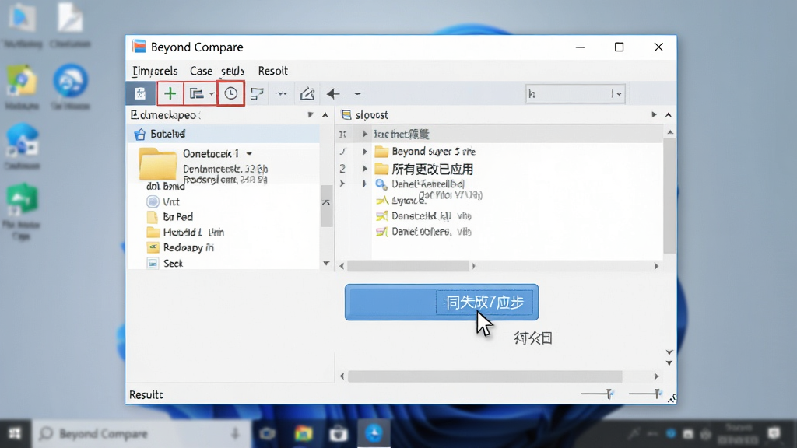The height and width of the screenshot is (448, 797).
Task: Open the Oonetoceik 1 dropdown arrow
Action: click(x=249, y=153)
